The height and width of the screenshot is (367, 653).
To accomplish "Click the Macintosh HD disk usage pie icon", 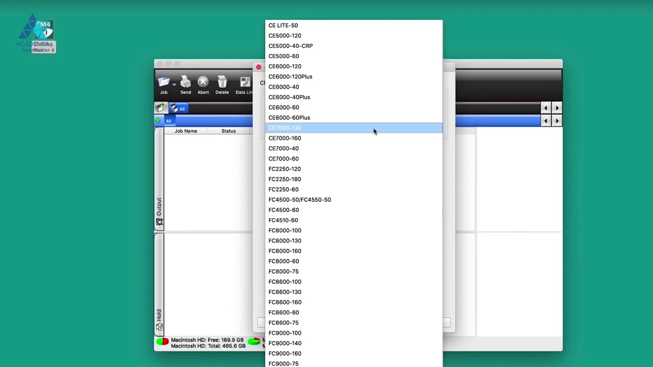I will pos(162,342).
